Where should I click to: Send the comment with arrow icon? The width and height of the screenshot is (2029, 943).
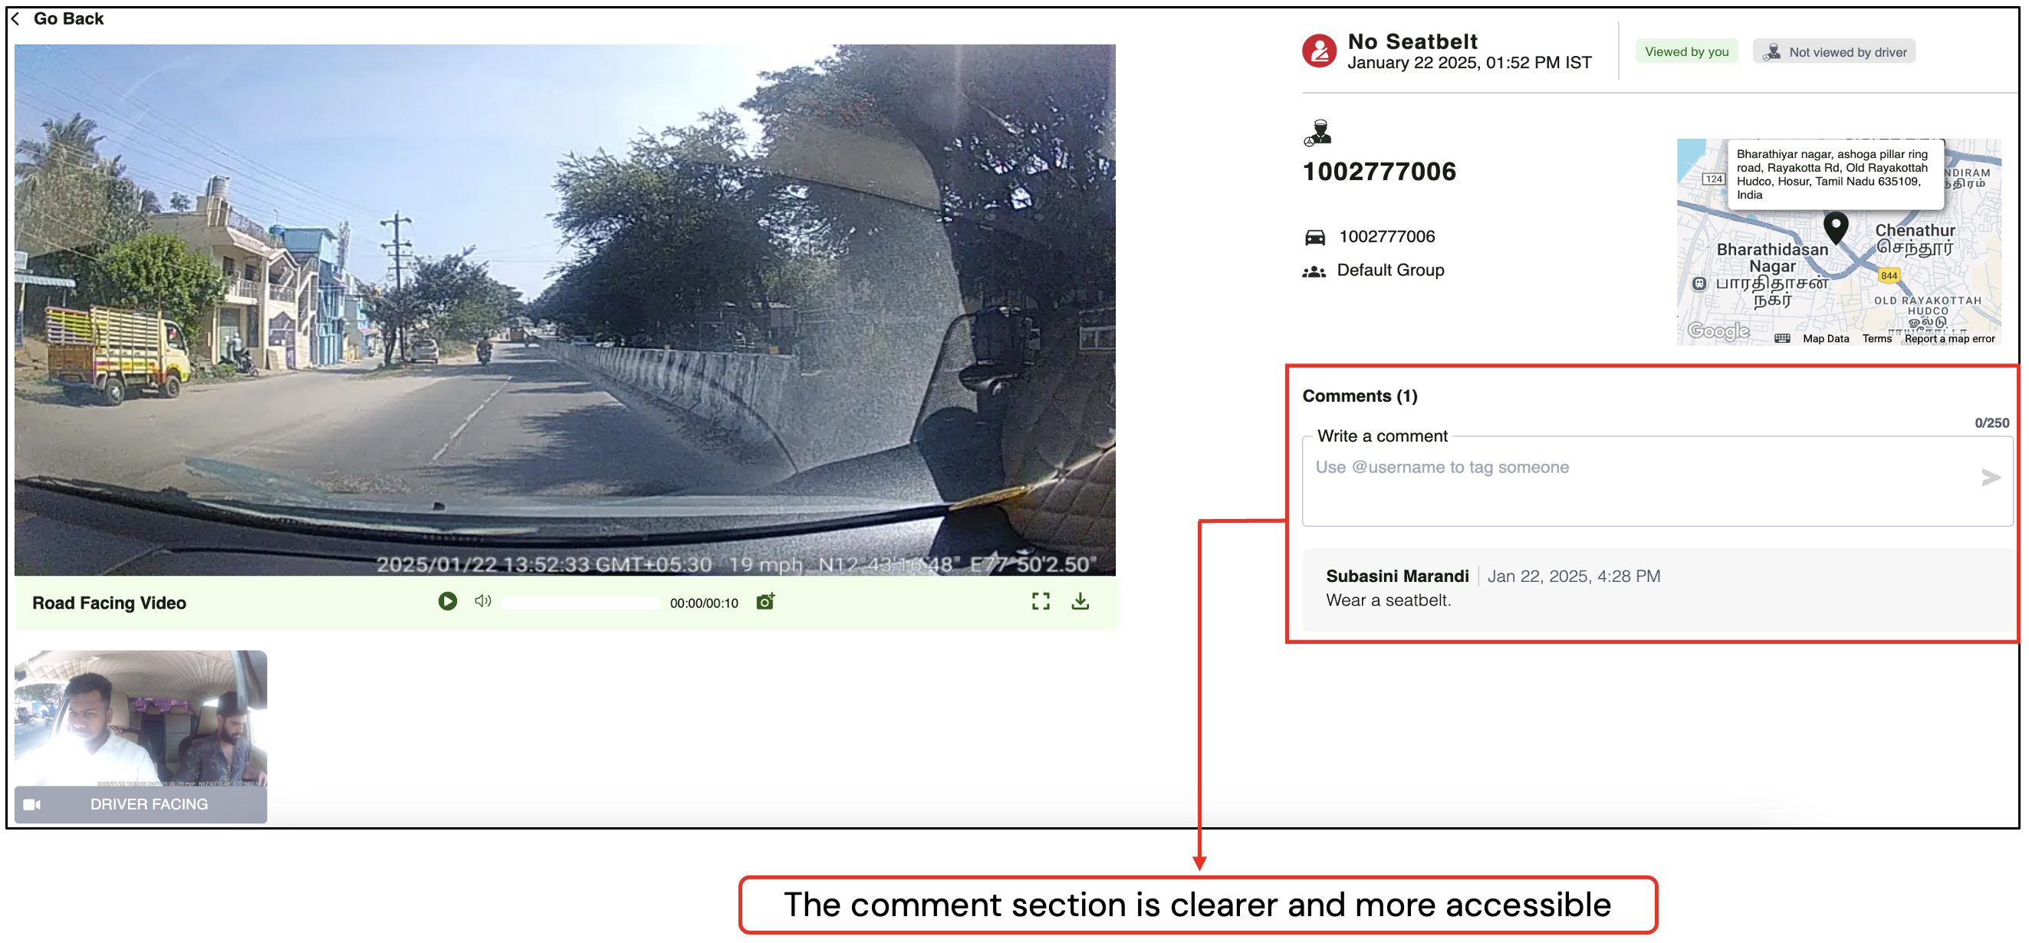1991,478
